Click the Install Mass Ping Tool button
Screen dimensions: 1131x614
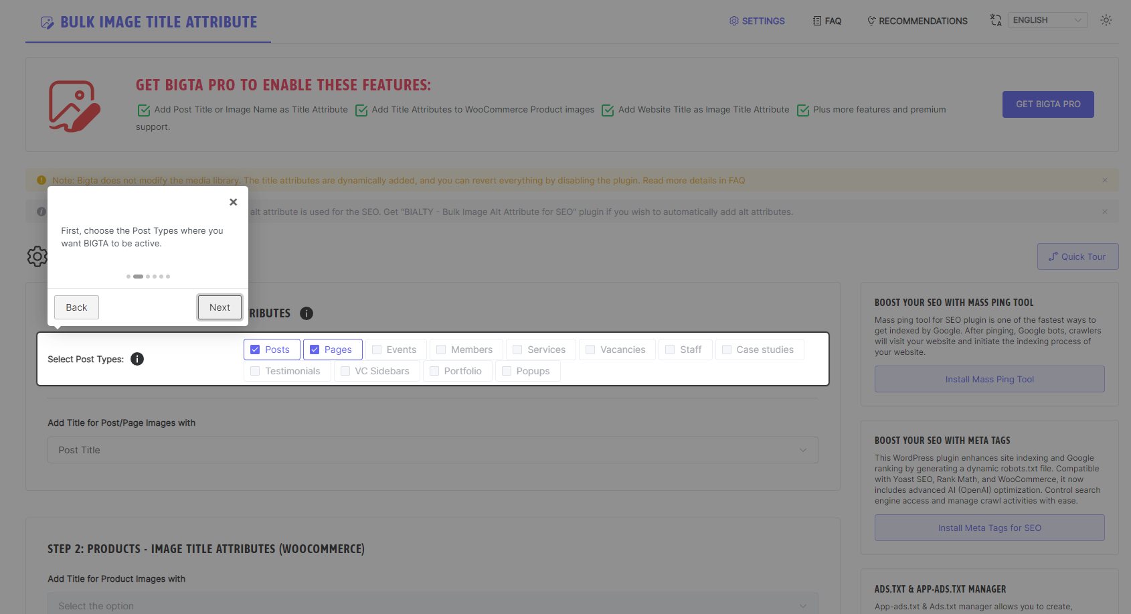tap(989, 379)
